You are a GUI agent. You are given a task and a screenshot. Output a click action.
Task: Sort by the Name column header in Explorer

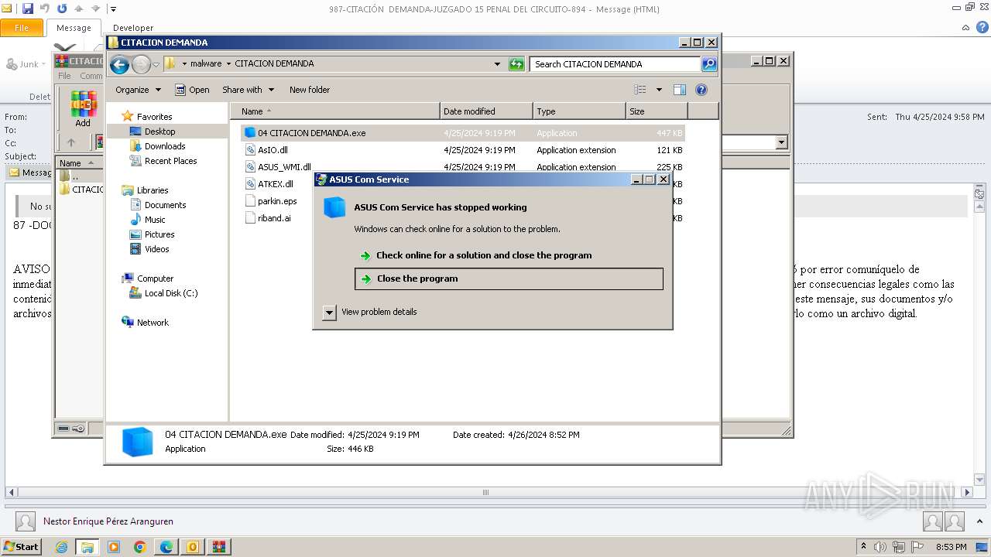click(334, 111)
